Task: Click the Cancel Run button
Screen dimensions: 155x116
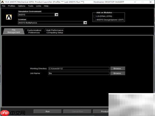Action: tap(77, 111)
